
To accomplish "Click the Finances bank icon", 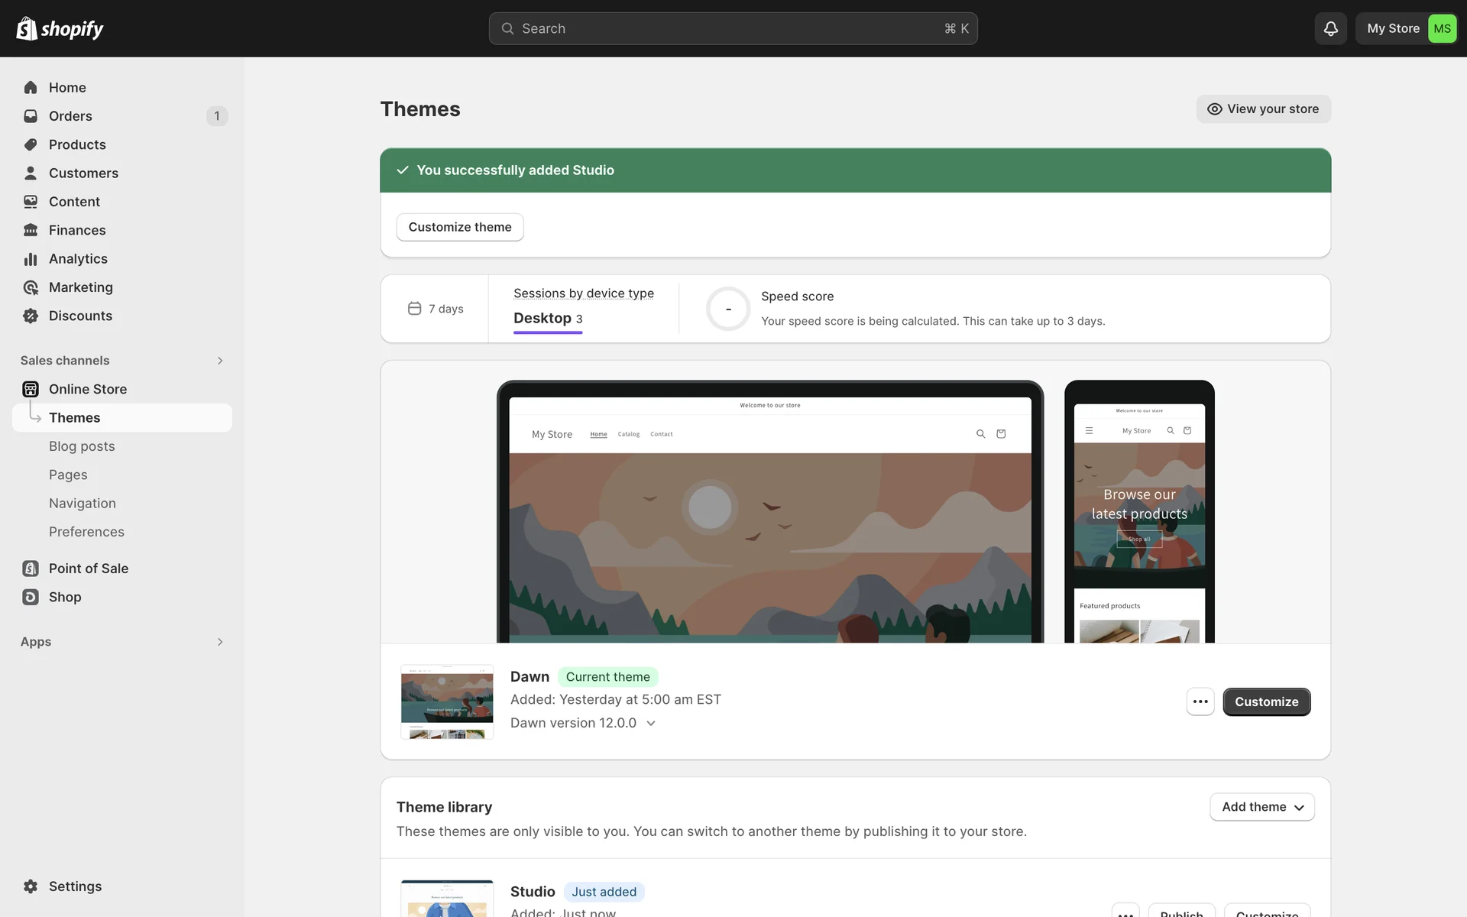I will [31, 230].
